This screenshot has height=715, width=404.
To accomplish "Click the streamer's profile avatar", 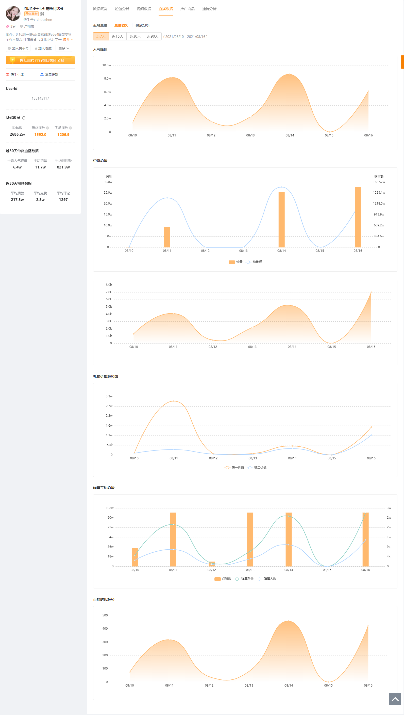I will coord(13,13).
